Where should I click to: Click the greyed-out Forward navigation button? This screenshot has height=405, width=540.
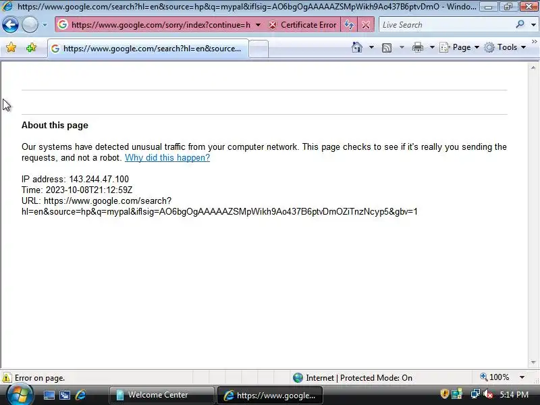point(30,25)
